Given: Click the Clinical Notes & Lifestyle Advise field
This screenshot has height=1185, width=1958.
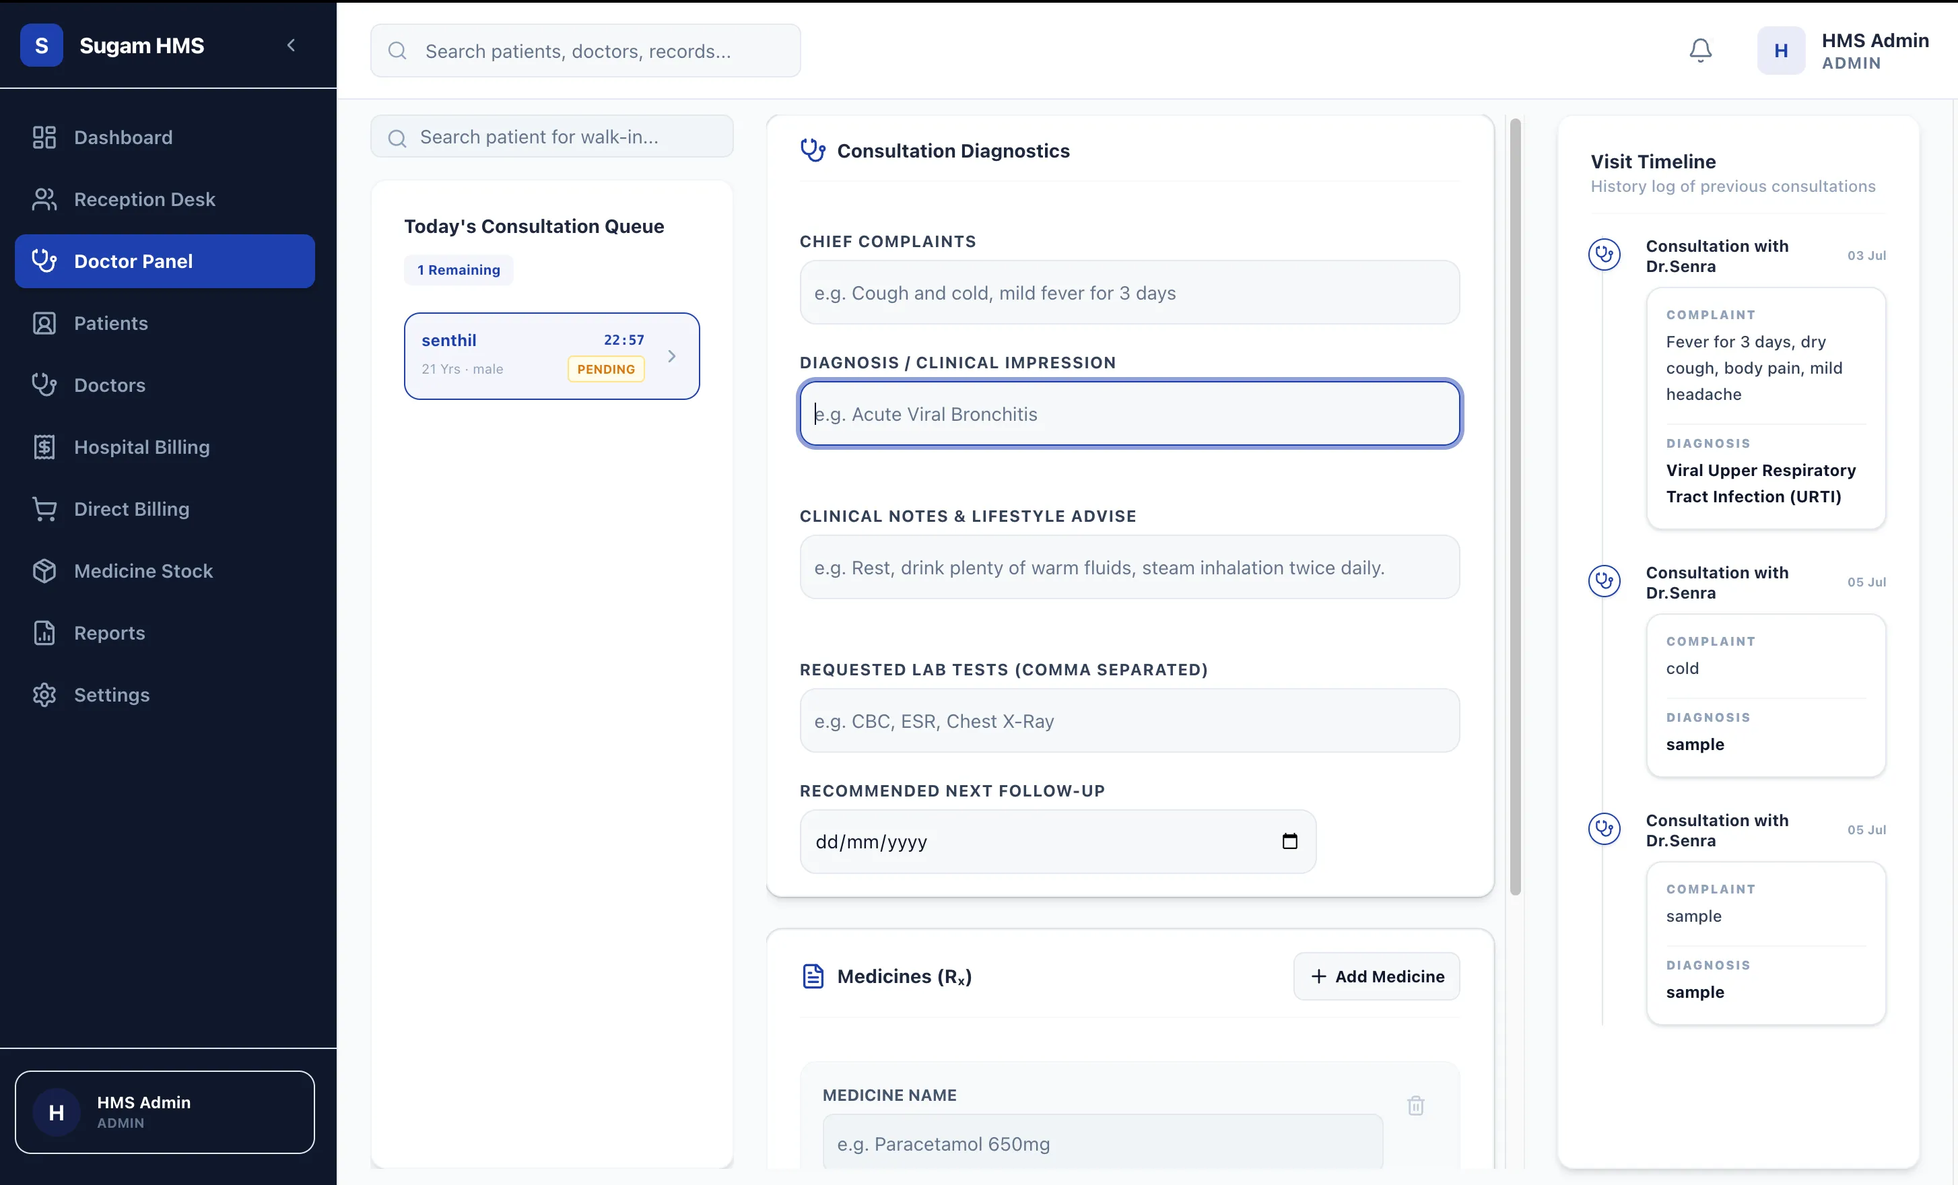Looking at the screenshot, I should point(1129,568).
